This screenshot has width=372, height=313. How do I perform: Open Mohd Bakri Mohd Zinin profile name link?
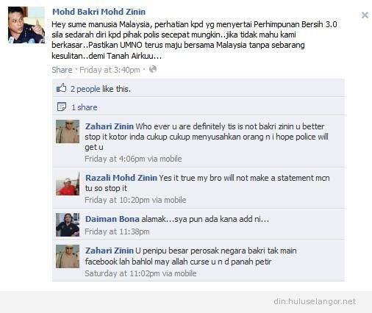(x=99, y=12)
